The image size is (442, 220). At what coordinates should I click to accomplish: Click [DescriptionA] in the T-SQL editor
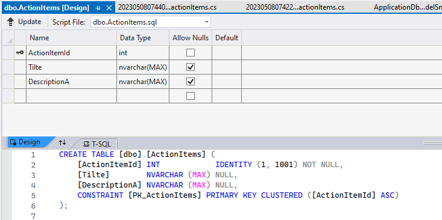(109, 185)
